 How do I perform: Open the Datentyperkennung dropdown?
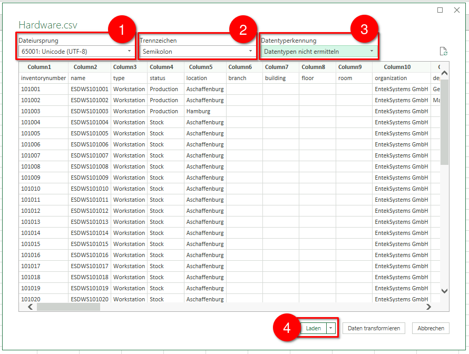(x=372, y=51)
